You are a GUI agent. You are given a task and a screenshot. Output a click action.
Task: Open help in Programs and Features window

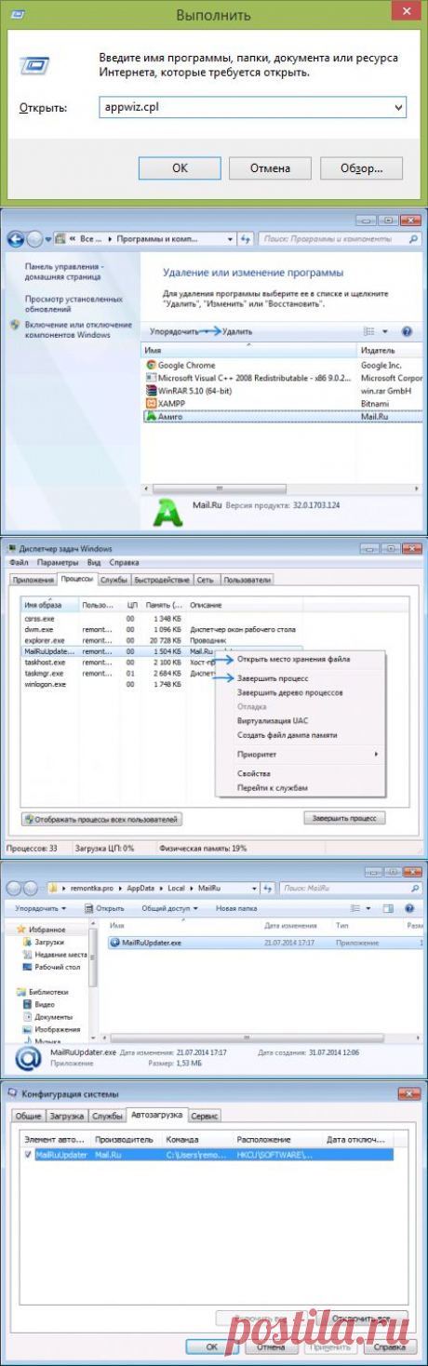tap(407, 331)
